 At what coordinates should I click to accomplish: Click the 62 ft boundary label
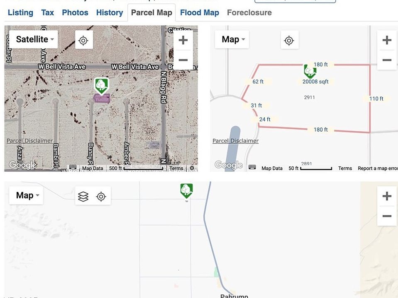[258, 82]
